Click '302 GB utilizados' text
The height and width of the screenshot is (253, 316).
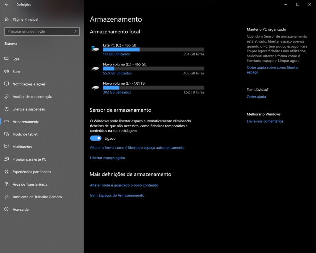(x=117, y=92)
